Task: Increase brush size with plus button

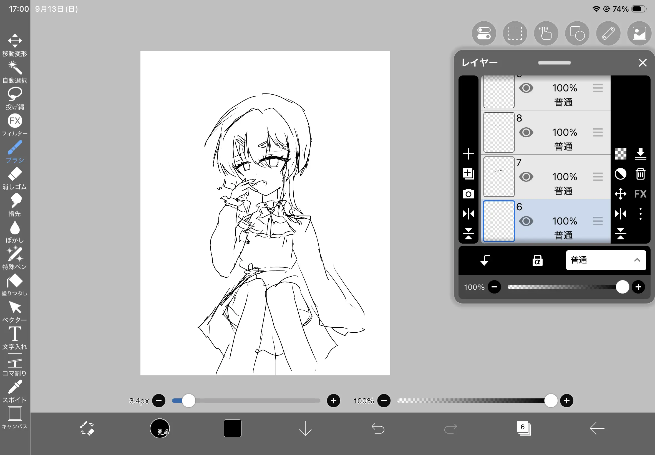Action: coord(333,401)
